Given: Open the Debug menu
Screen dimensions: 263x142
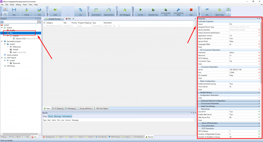Looking at the screenshot, I should pyautogui.click(x=18, y=5).
